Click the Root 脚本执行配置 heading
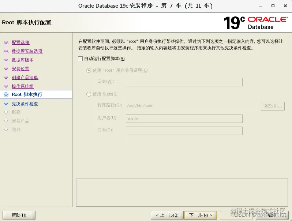 click(x=27, y=22)
